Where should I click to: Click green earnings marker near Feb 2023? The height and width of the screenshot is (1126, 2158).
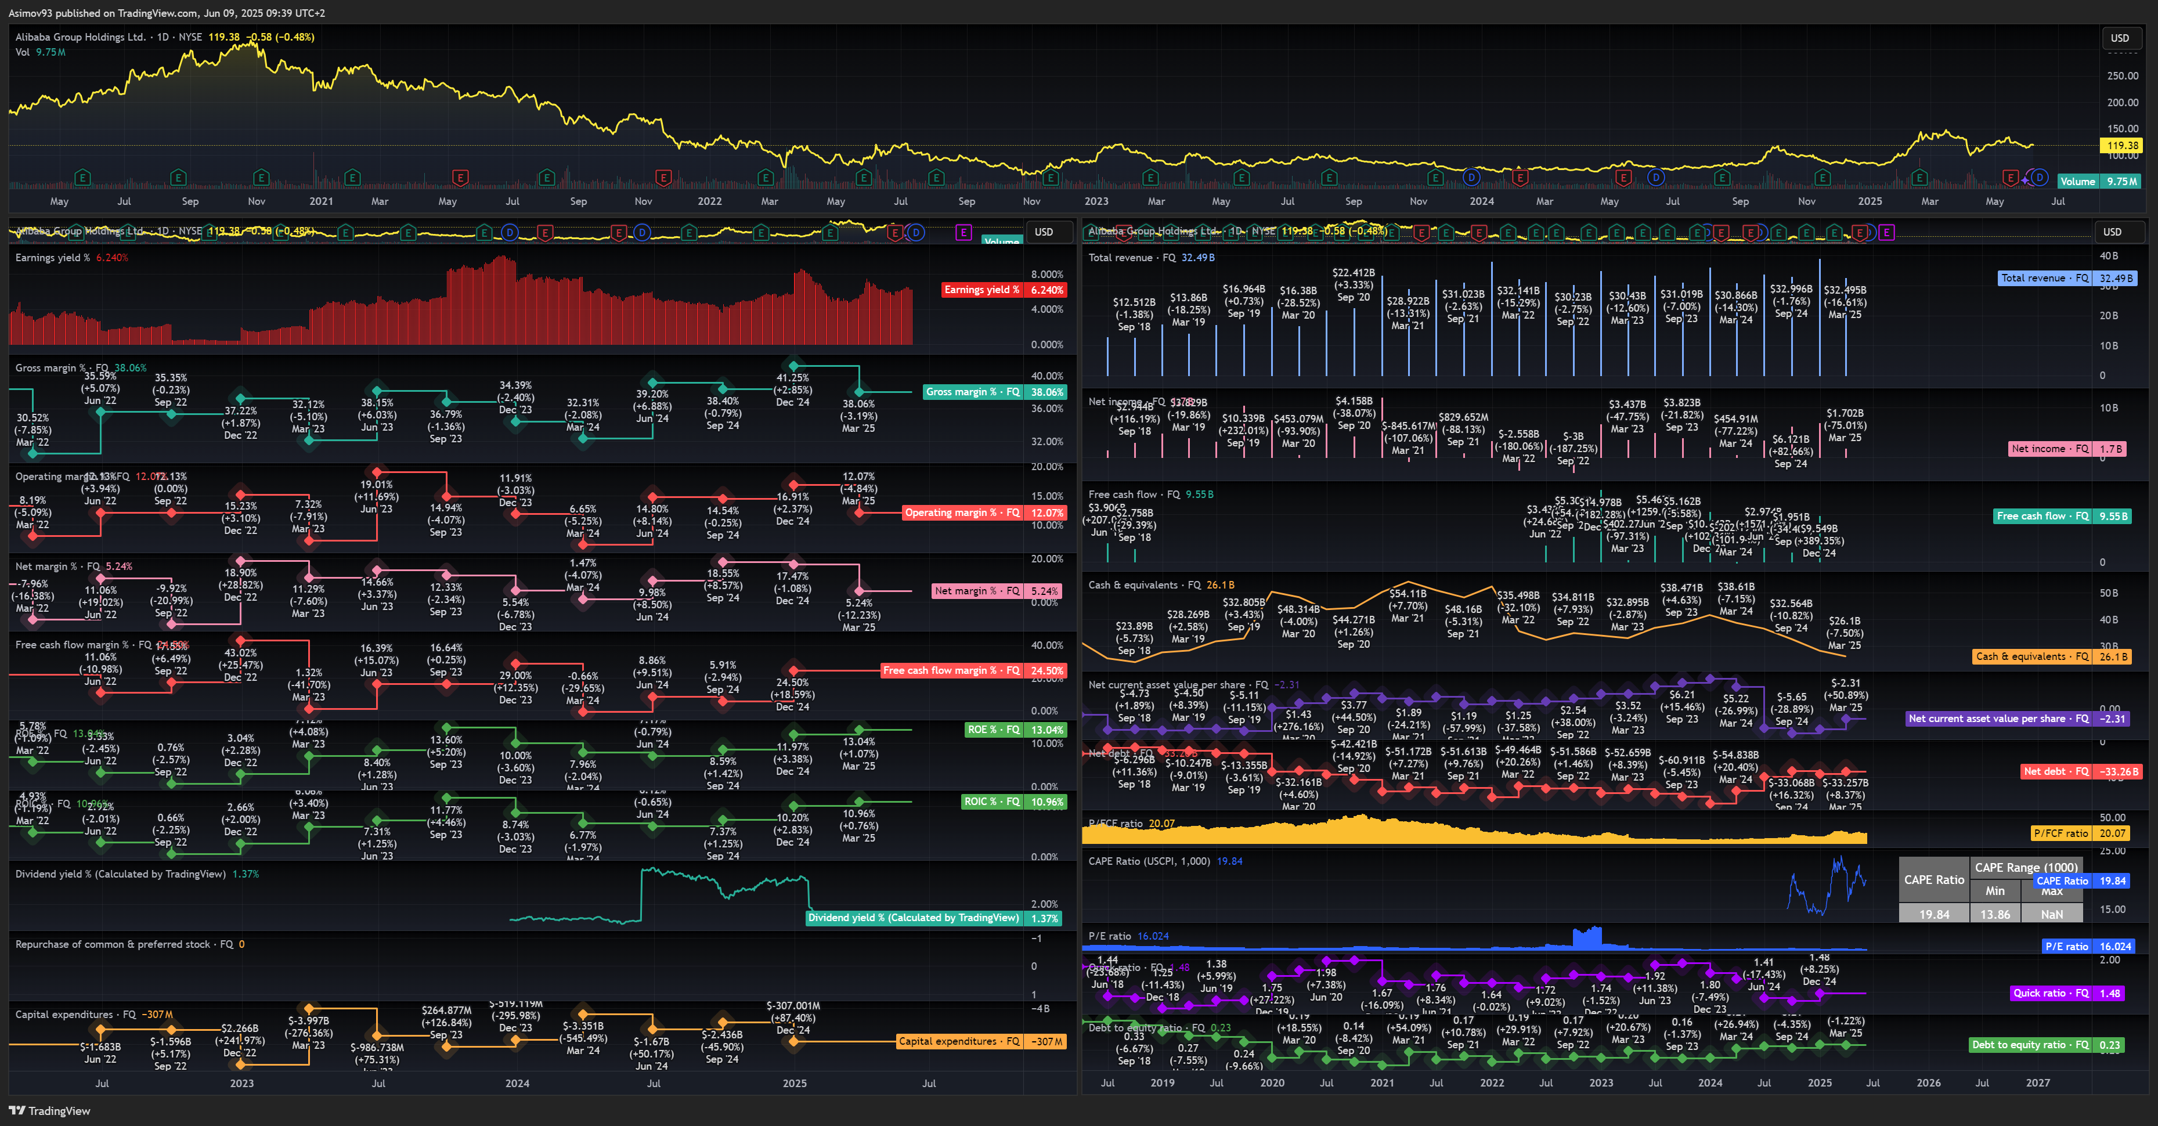tap(1151, 178)
